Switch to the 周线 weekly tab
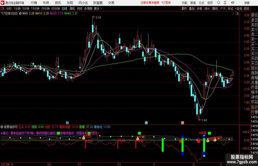The height and width of the screenshot is (166, 258). 72,9
